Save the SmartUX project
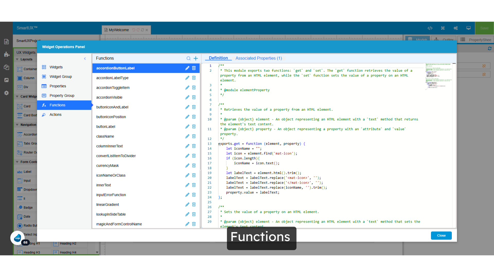The height and width of the screenshot is (277, 494). [x=484, y=28]
